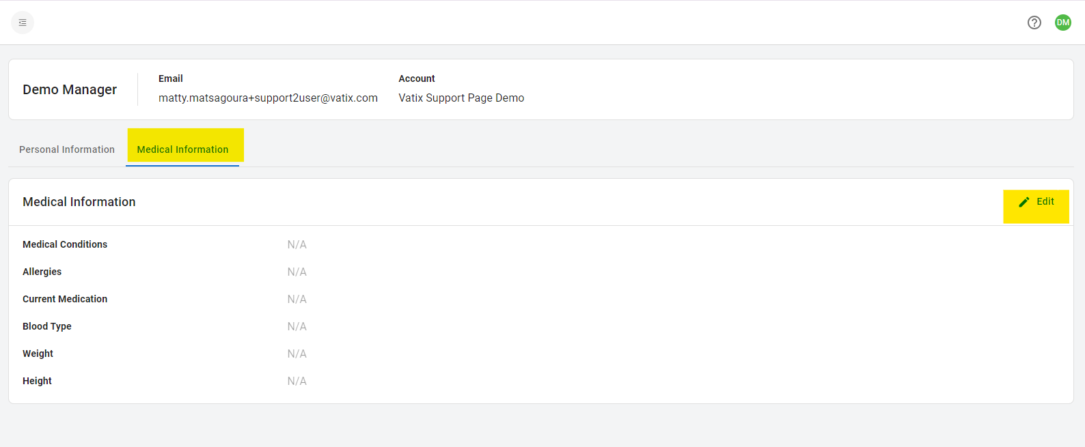The width and height of the screenshot is (1085, 447).
Task: Click the Medical Conditions label
Action: point(65,244)
